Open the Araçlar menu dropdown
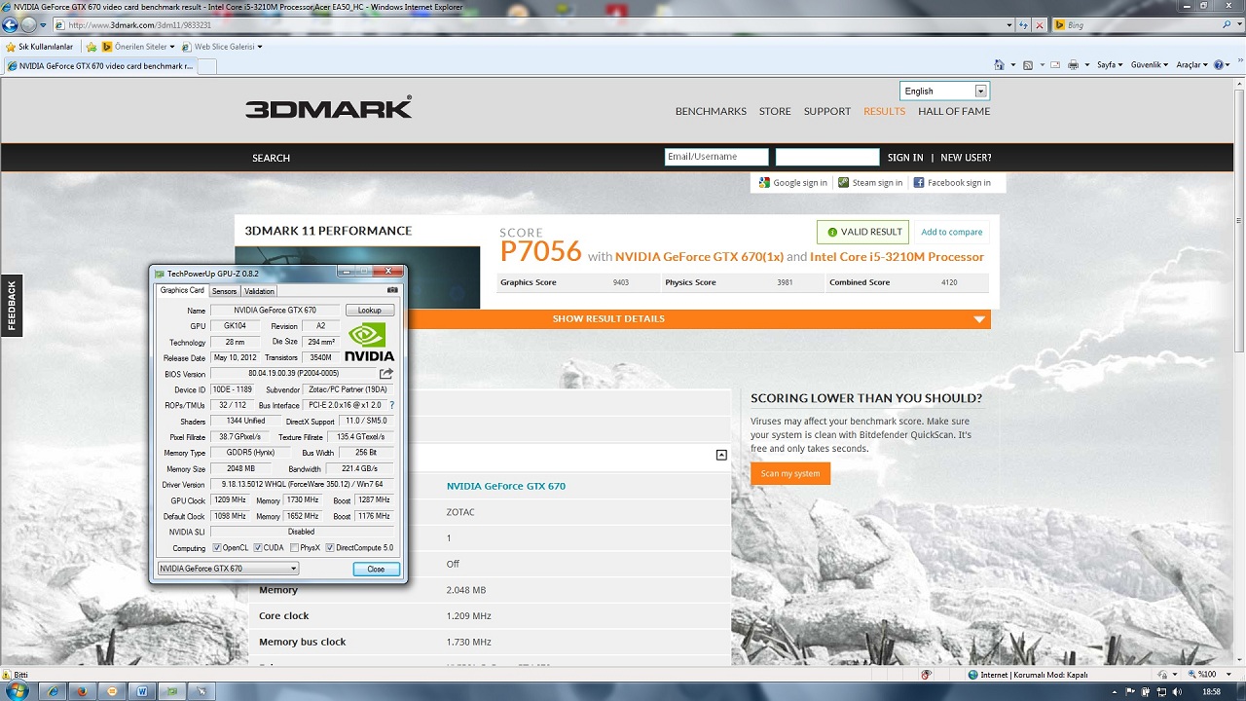The image size is (1246, 701). 1191,65
